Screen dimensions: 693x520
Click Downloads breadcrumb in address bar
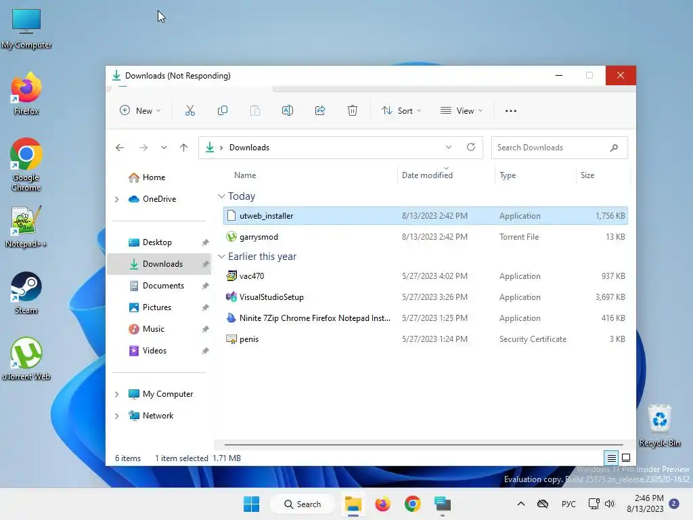(x=249, y=148)
